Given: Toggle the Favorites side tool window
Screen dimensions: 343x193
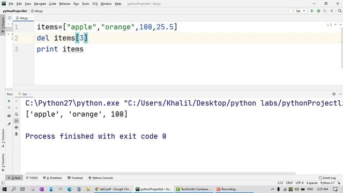Looking at the screenshot, I should pyautogui.click(x=3, y=162).
